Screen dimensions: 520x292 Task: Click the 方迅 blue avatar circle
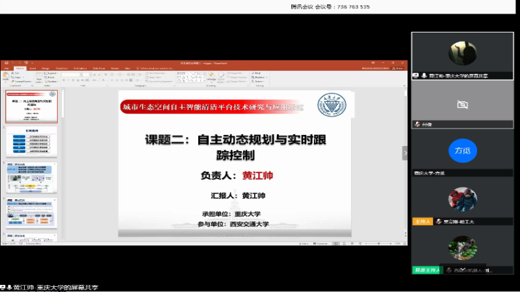(x=462, y=151)
